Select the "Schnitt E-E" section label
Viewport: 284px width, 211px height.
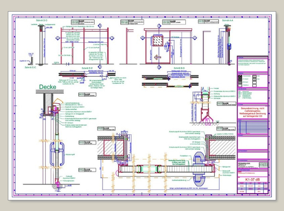[x=87, y=68]
